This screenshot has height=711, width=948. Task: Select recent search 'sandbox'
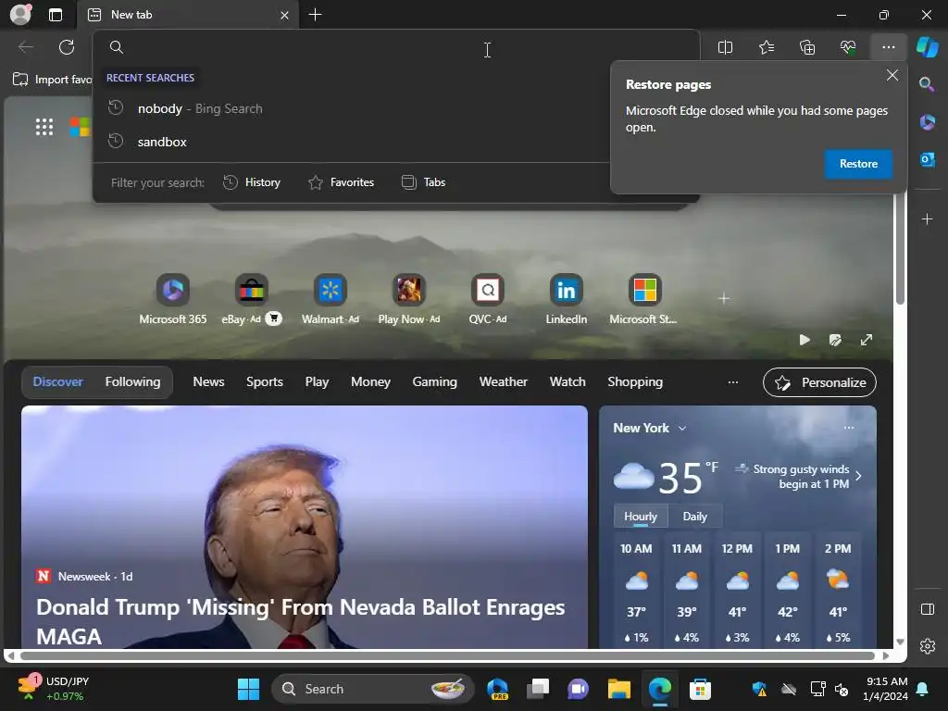pos(351,142)
